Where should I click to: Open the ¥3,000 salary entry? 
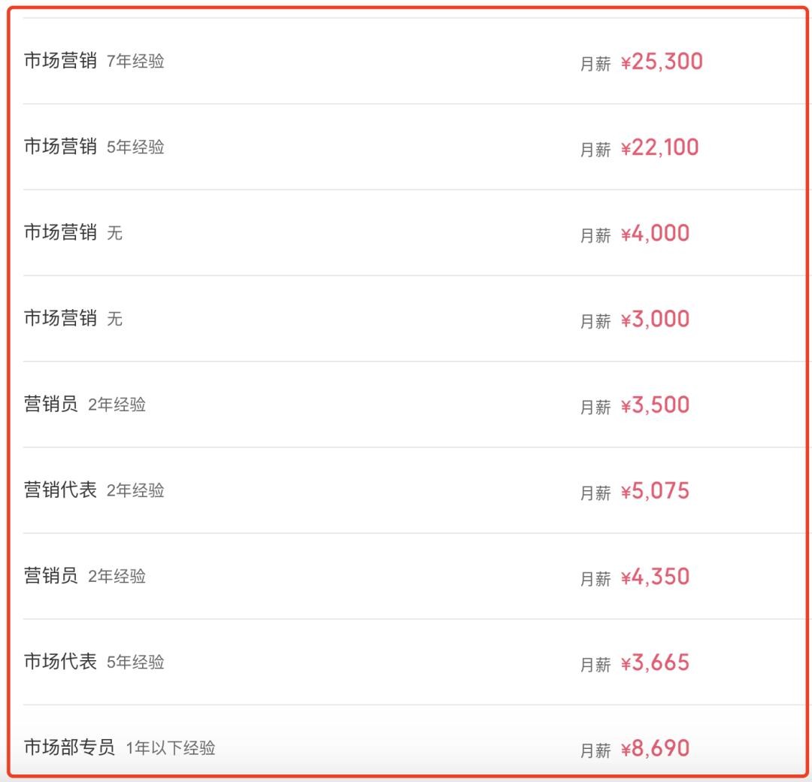655,319
